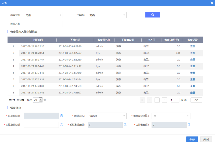Open the 场库系统 dropdown

tap(43, 15)
